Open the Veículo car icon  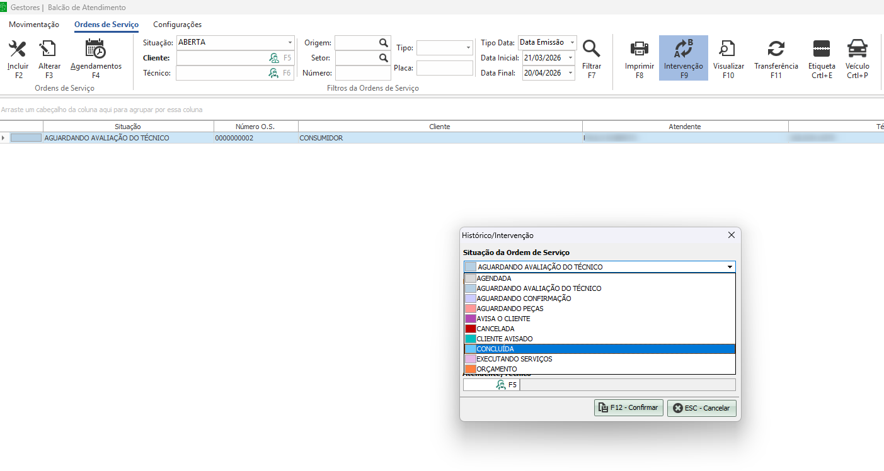tap(857, 49)
